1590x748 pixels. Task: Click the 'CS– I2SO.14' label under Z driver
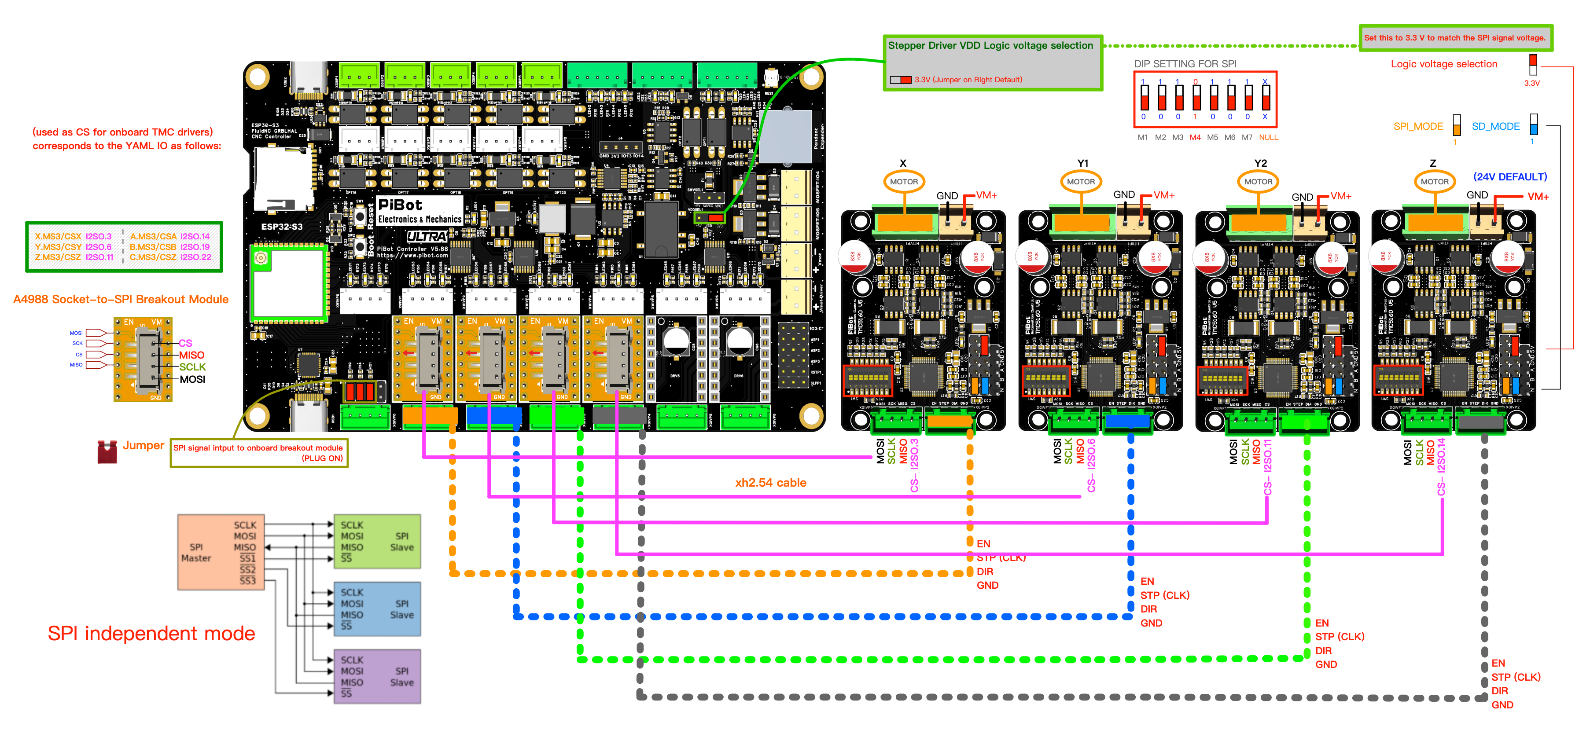(x=1441, y=466)
